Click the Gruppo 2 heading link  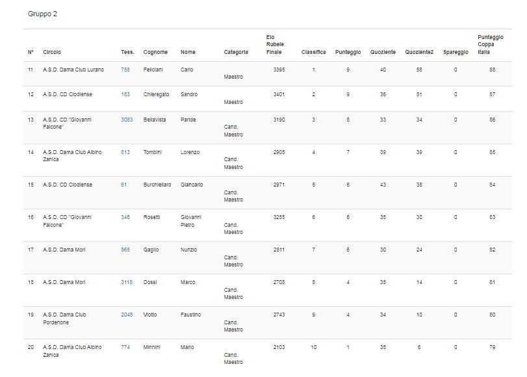42,14
